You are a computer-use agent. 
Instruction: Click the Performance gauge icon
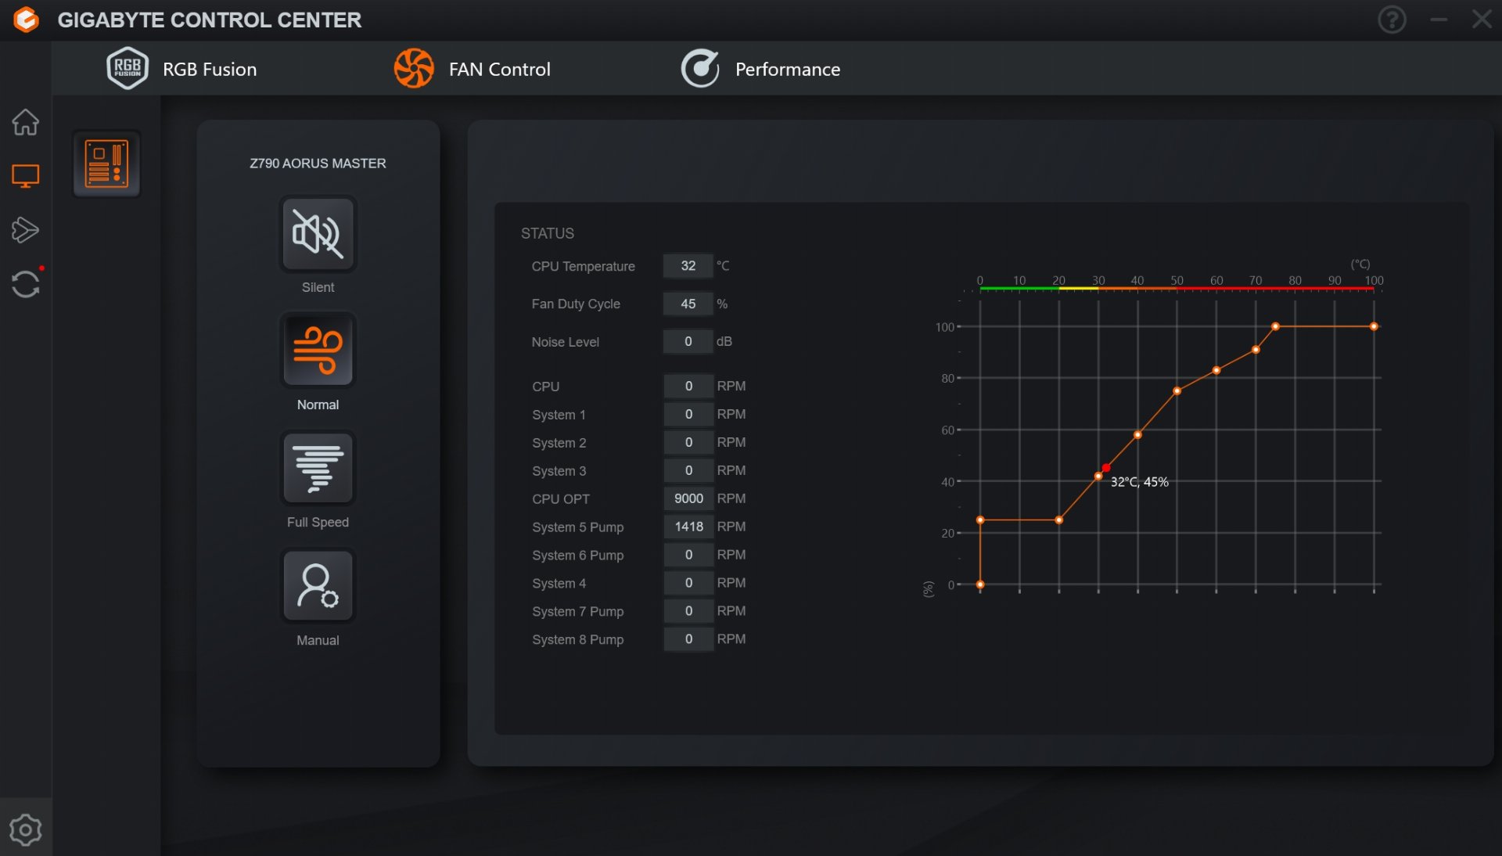[x=700, y=69]
